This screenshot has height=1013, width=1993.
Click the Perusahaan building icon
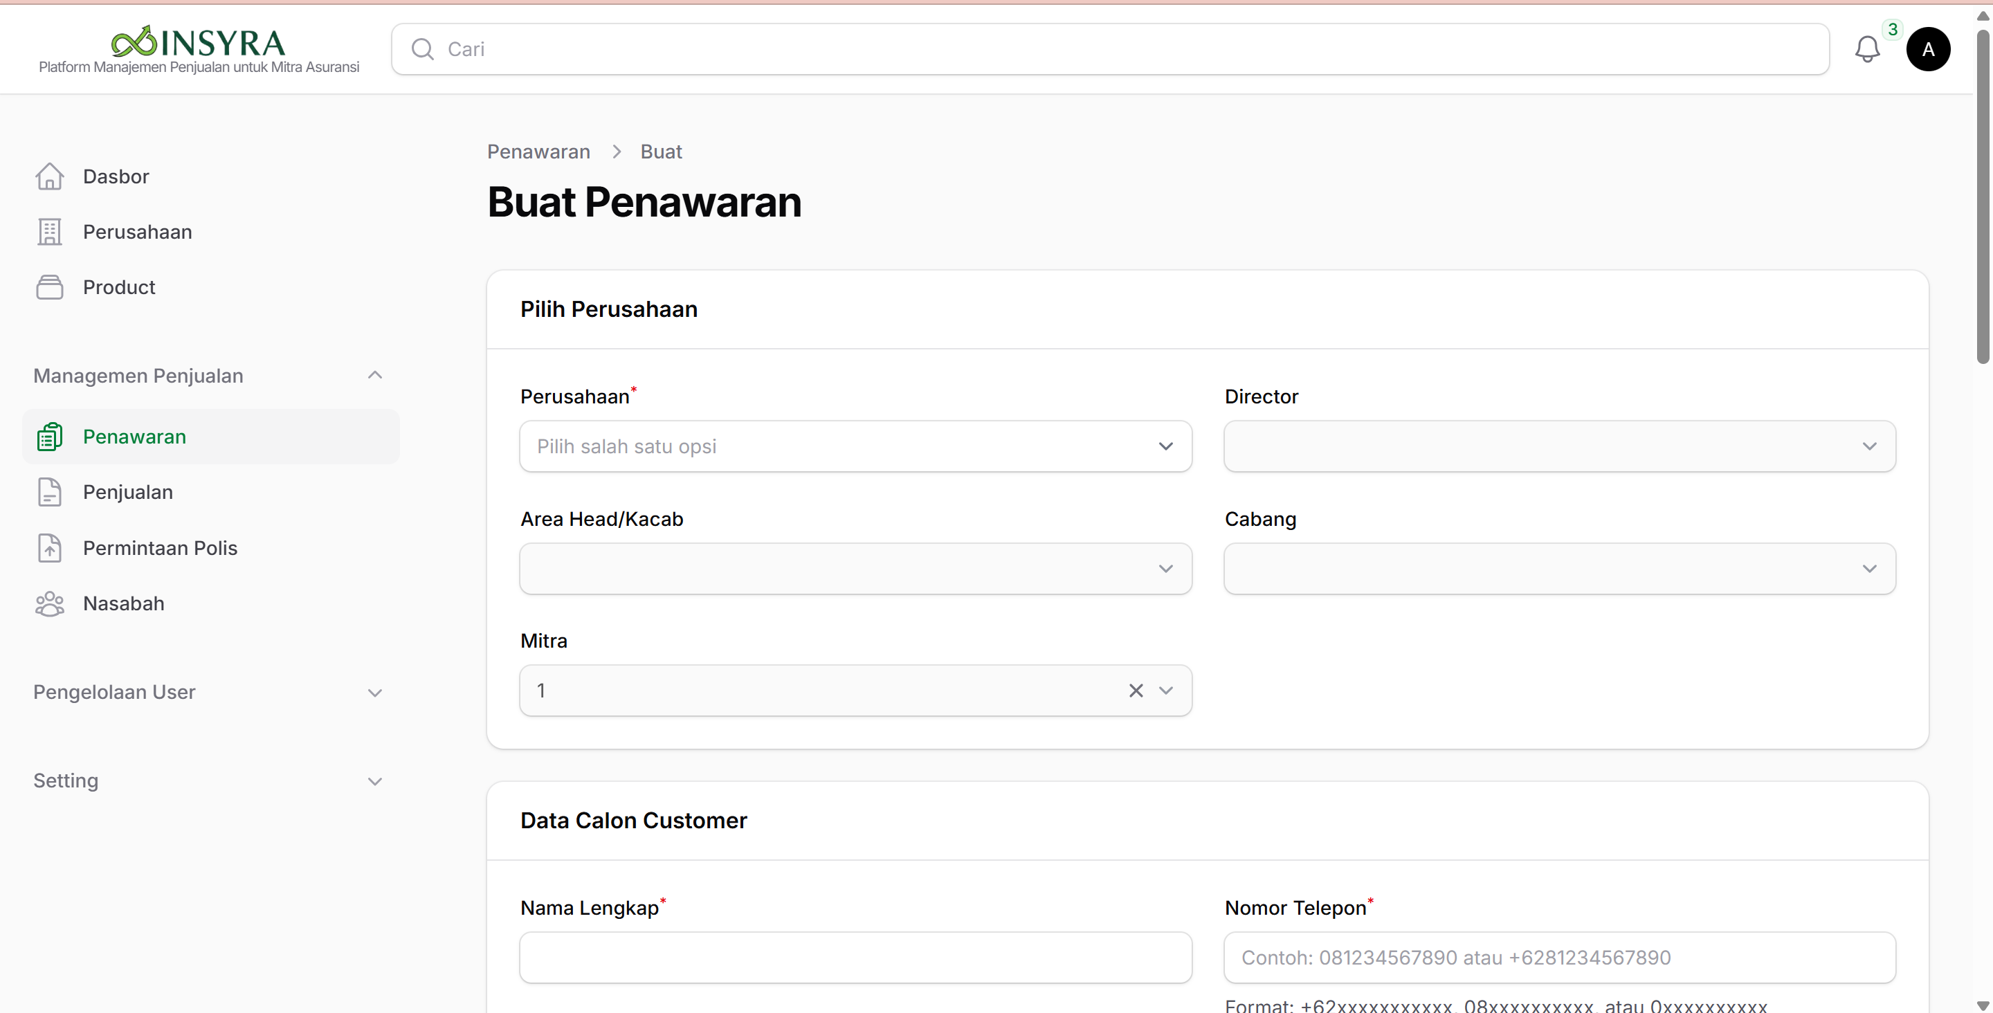(50, 232)
